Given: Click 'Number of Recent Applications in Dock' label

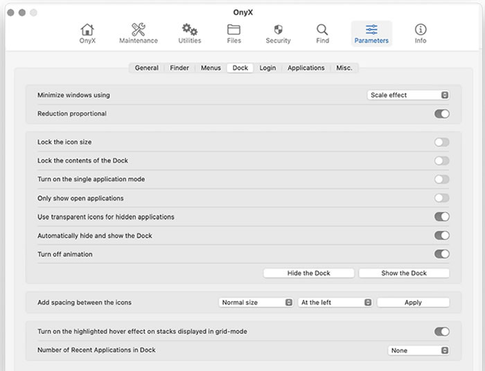Looking at the screenshot, I should (96, 350).
